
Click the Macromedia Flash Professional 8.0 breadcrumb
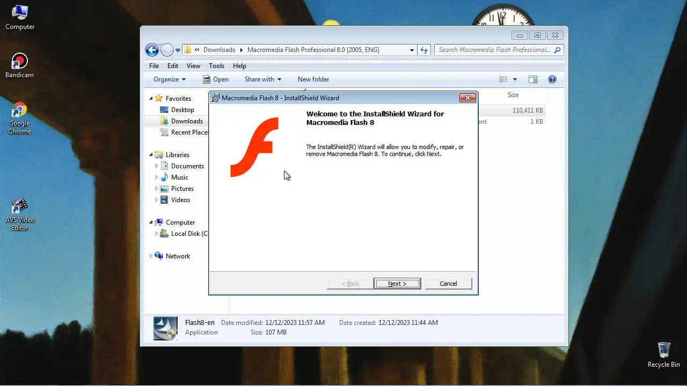click(x=313, y=50)
